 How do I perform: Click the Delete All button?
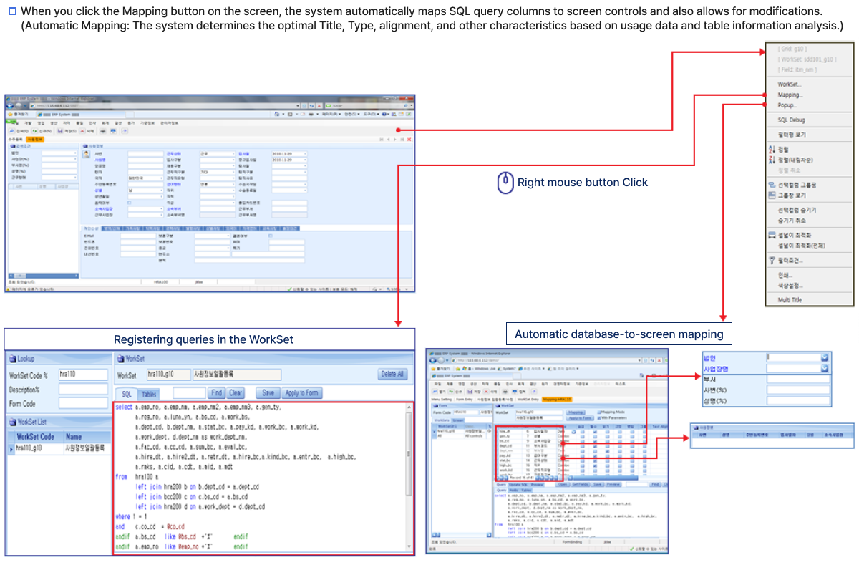pos(392,374)
